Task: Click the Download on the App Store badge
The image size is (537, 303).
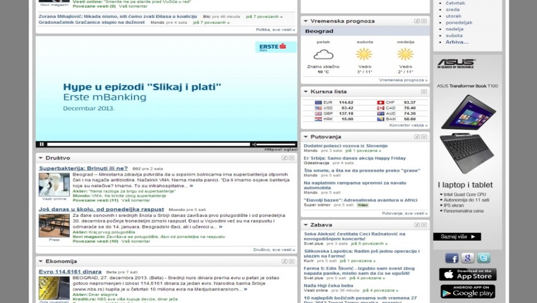Action: [468, 274]
